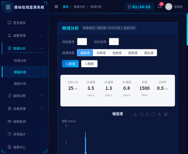Viewport: 188px width, 154px height.
Task: Open the 故障监测 menu item
Action: tap(24, 121)
